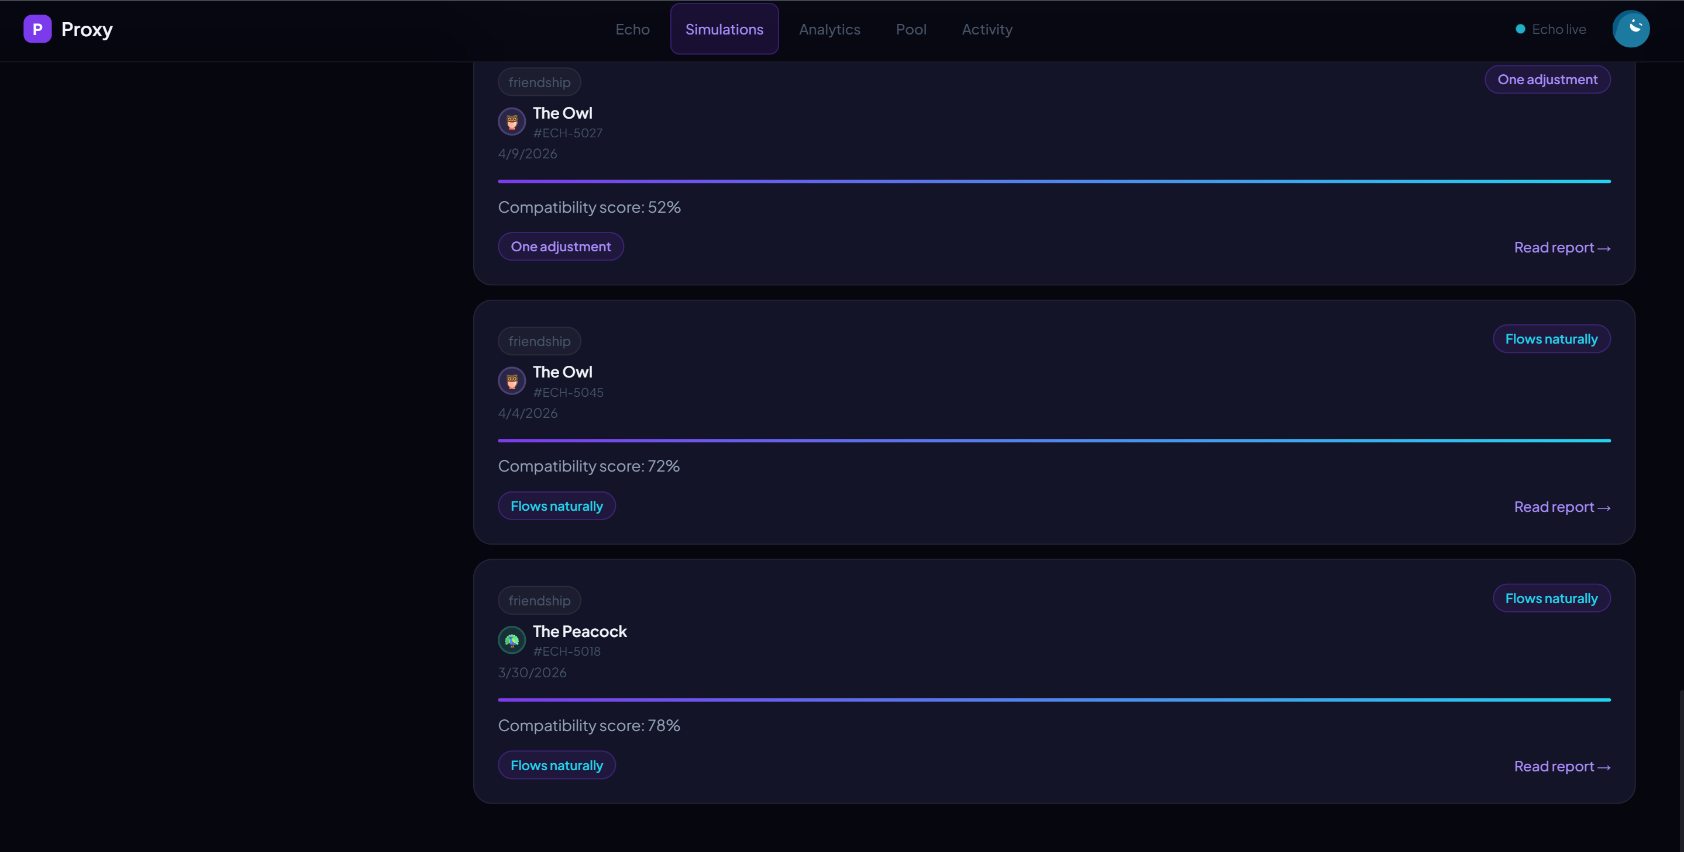Click owl avatar for #ECH-5045

coord(512,381)
